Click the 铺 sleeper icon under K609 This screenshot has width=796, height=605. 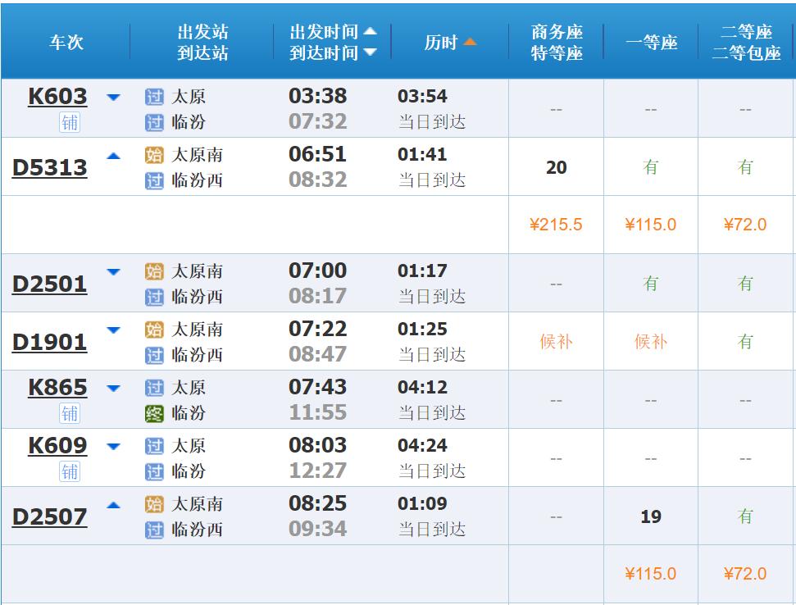pyautogui.click(x=70, y=472)
